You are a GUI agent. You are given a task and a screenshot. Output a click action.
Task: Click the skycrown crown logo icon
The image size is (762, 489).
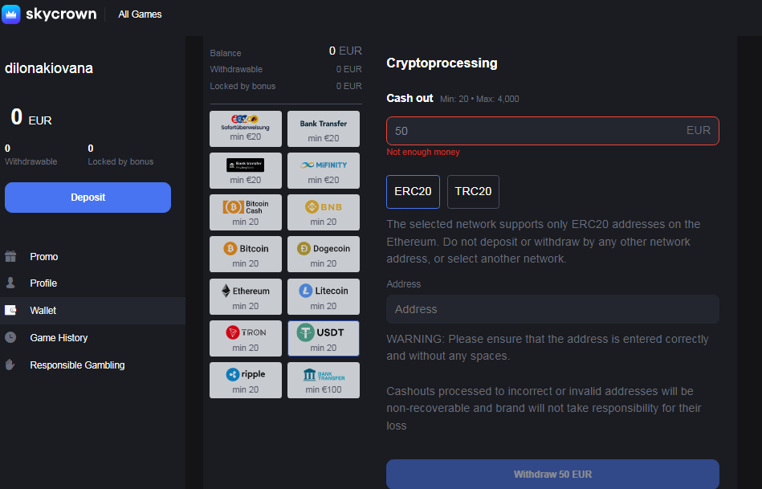pos(11,14)
